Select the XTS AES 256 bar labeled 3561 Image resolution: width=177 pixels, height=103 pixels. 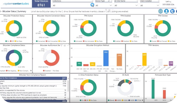[x=106, y=58]
